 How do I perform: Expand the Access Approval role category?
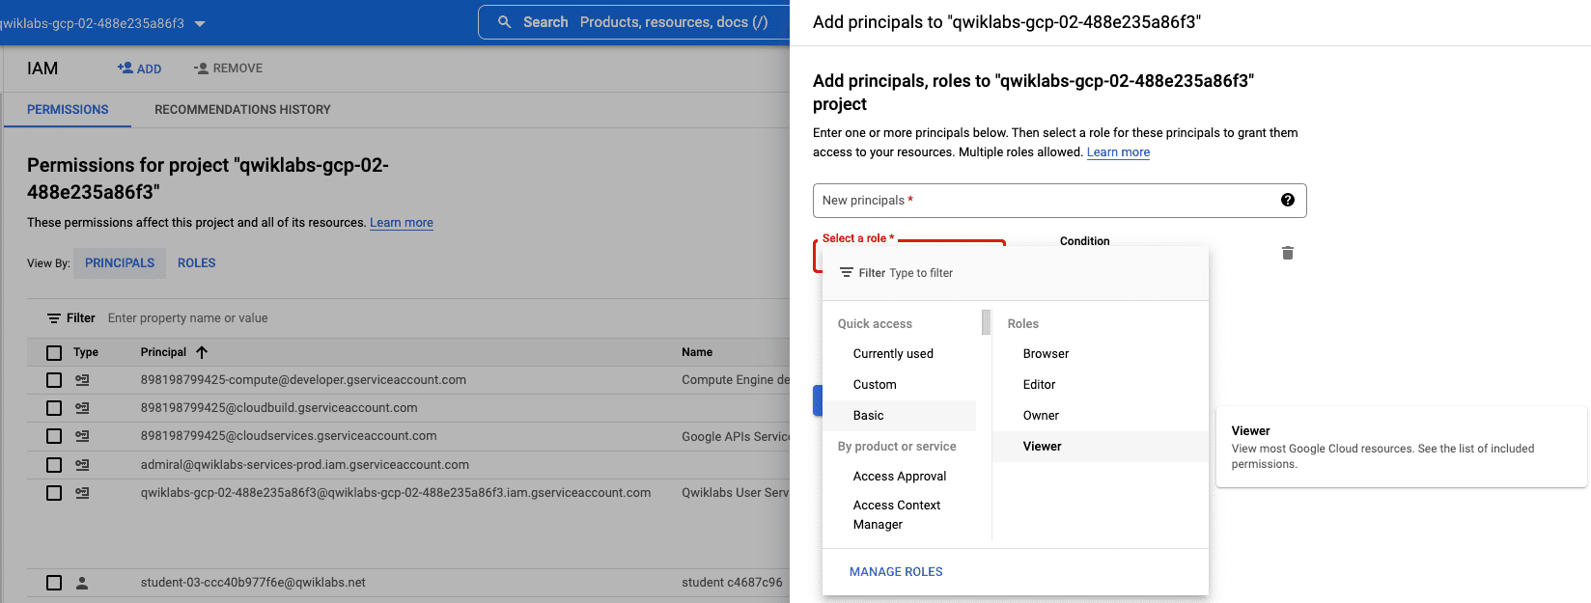[899, 477]
